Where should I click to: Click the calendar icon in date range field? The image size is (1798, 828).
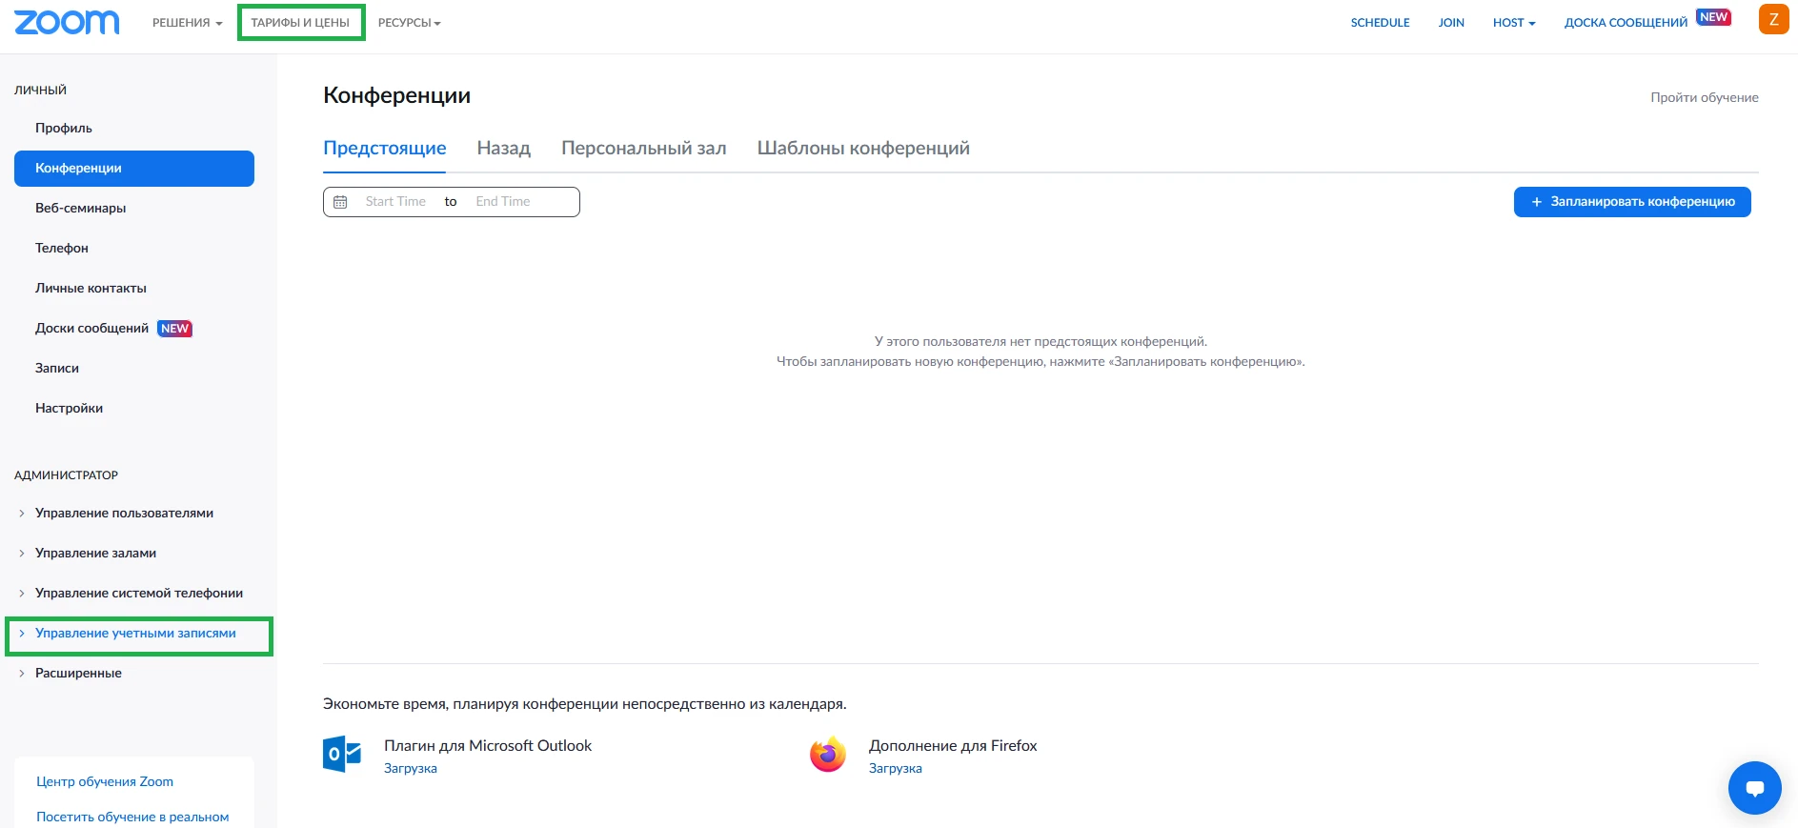[340, 202]
